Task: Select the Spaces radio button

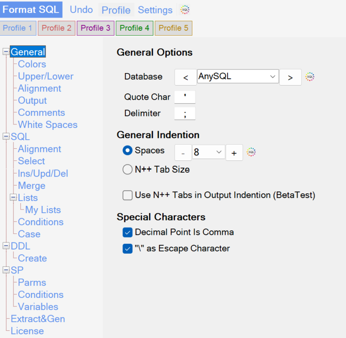Action: point(127,151)
